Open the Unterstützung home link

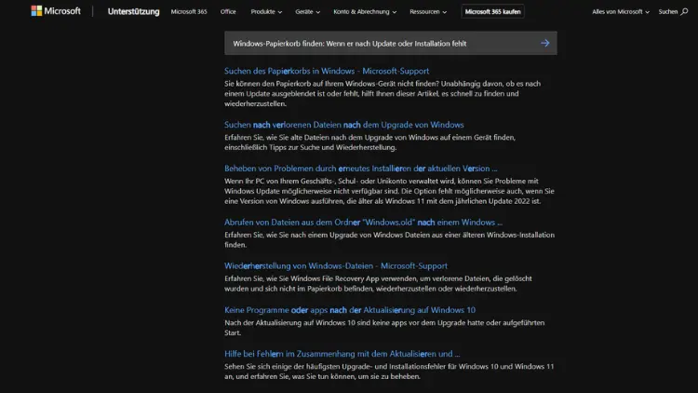(133, 11)
